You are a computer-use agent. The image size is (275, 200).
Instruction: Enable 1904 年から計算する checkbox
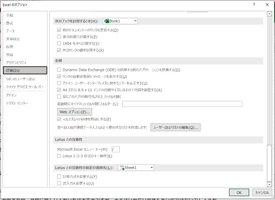click(59, 43)
